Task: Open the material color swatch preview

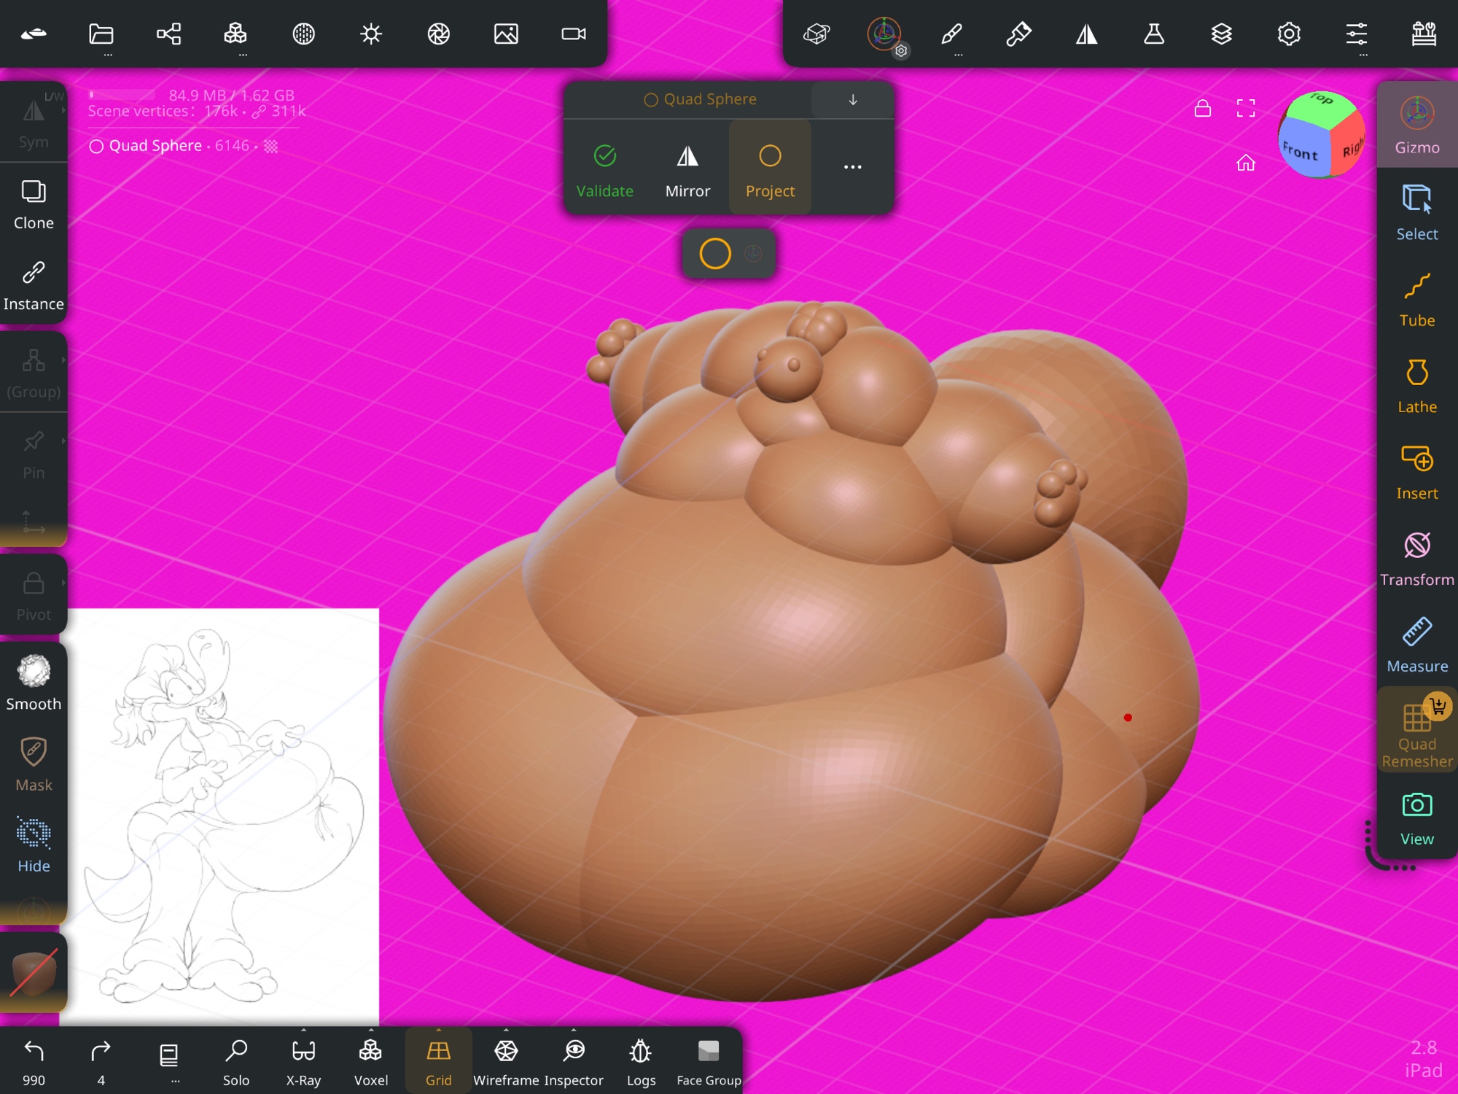Action: click(34, 972)
